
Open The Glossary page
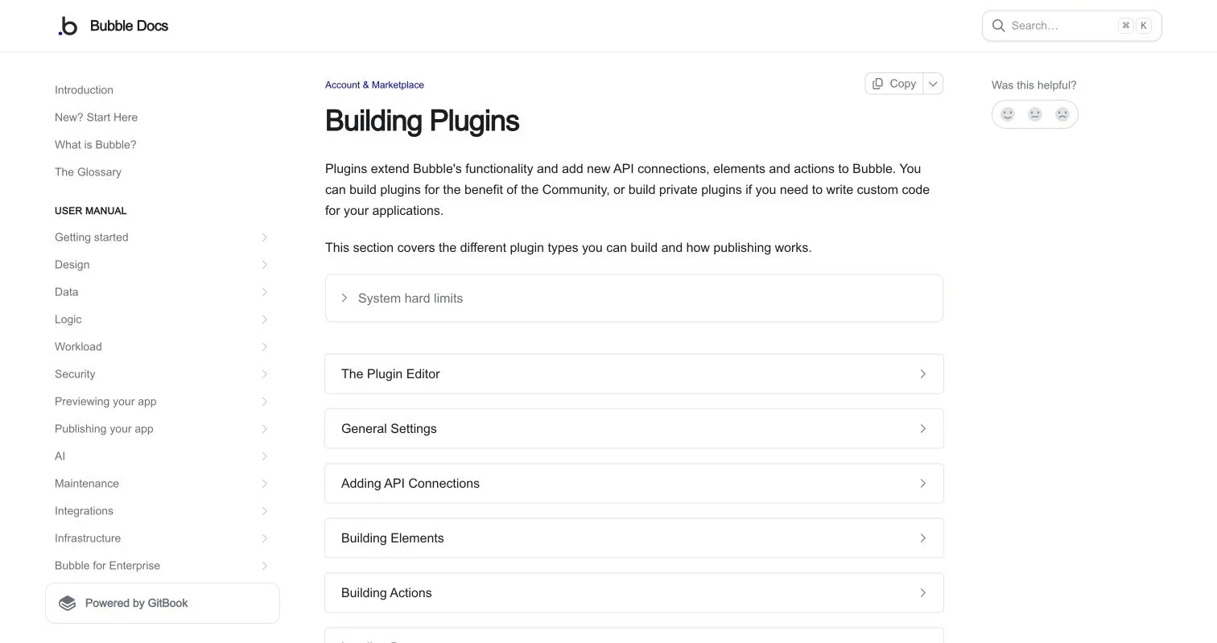pyautogui.click(x=88, y=172)
